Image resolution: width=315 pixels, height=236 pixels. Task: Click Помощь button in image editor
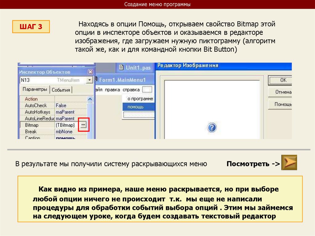click(x=280, y=104)
